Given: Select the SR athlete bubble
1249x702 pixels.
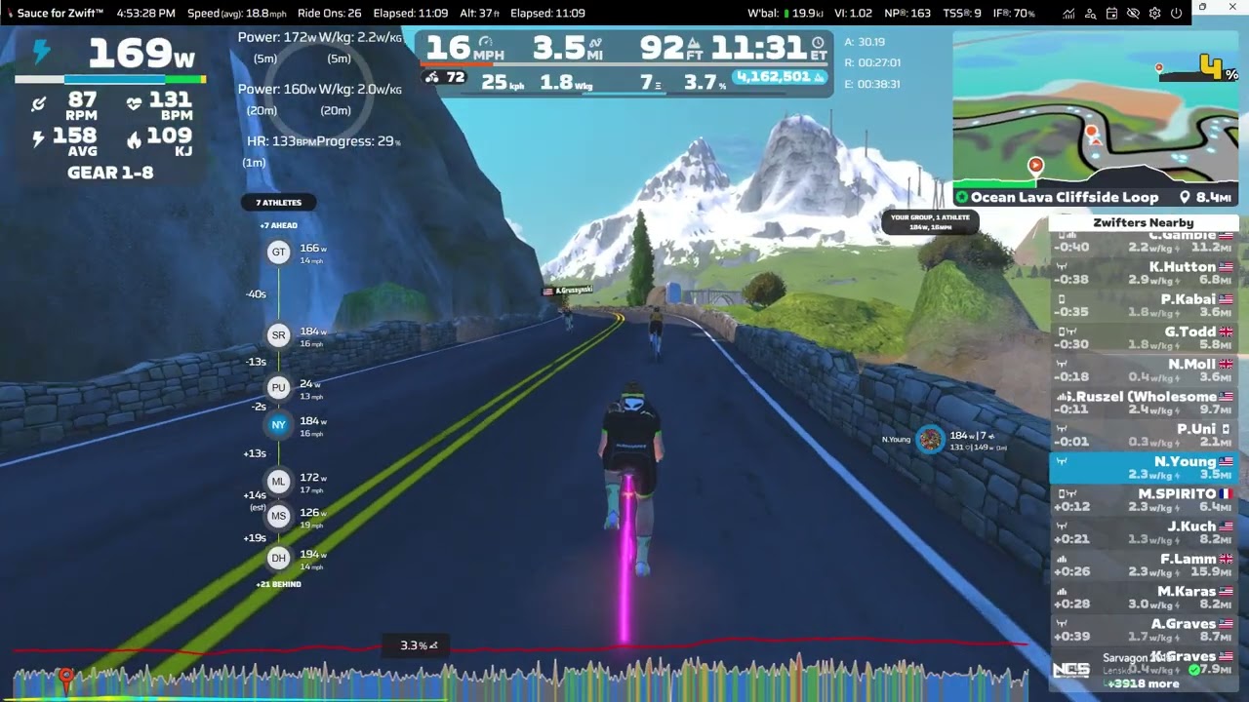Looking at the screenshot, I should [x=279, y=335].
